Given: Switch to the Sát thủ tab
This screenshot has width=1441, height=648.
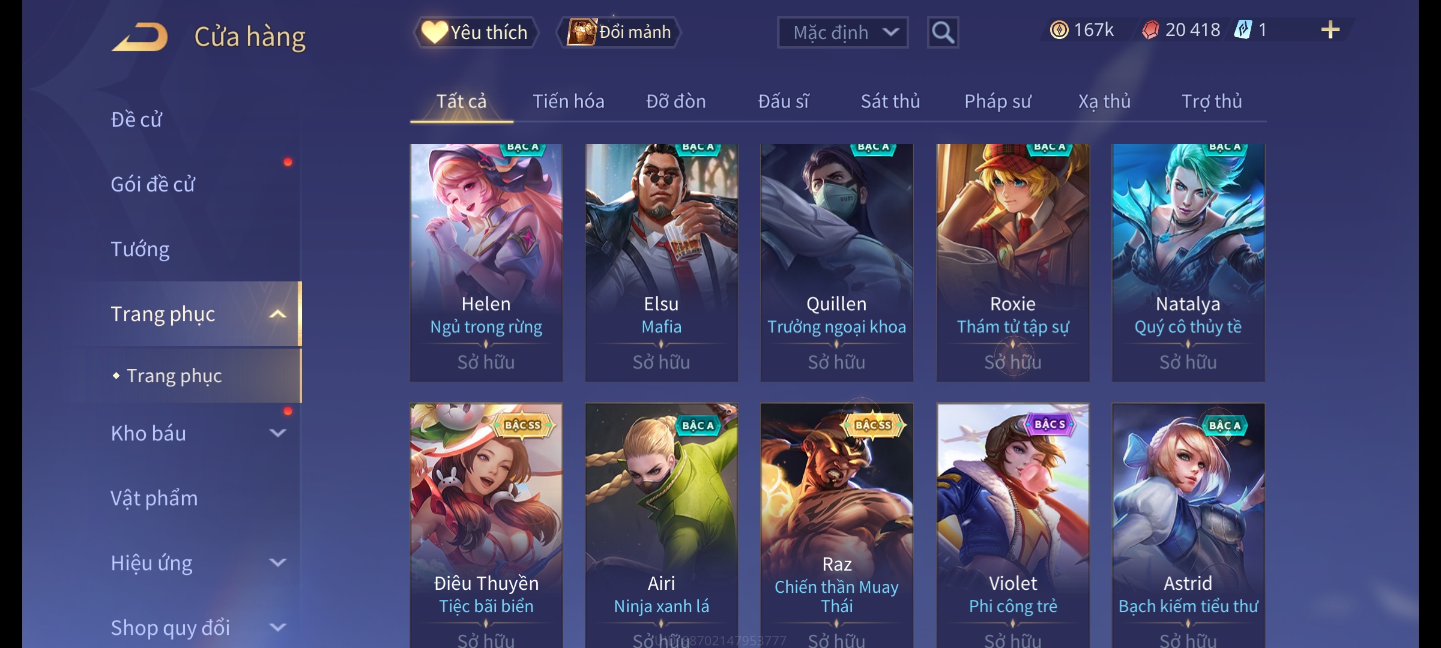Looking at the screenshot, I should point(890,101).
